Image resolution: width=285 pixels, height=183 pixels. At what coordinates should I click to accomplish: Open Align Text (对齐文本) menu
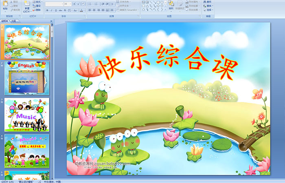(x=123, y=6)
